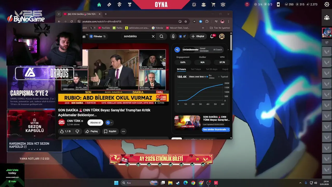The width and height of the screenshot is (332, 187).
Task: Open the Views over time dropdown
Action: (x=197, y=77)
